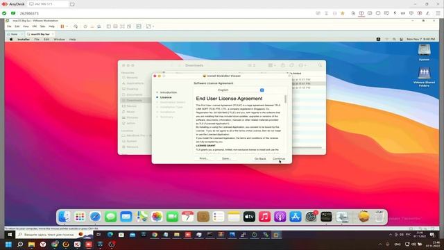Open the VMware stretch guest dropdown arrow
Screen dimensions: 444x250
click(153, 26)
